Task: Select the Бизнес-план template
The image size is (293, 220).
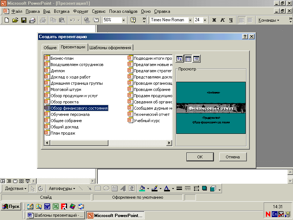Action: pos(59,58)
